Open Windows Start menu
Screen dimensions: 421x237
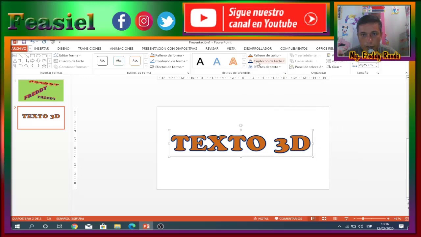pyautogui.click(x=17, y=226)
